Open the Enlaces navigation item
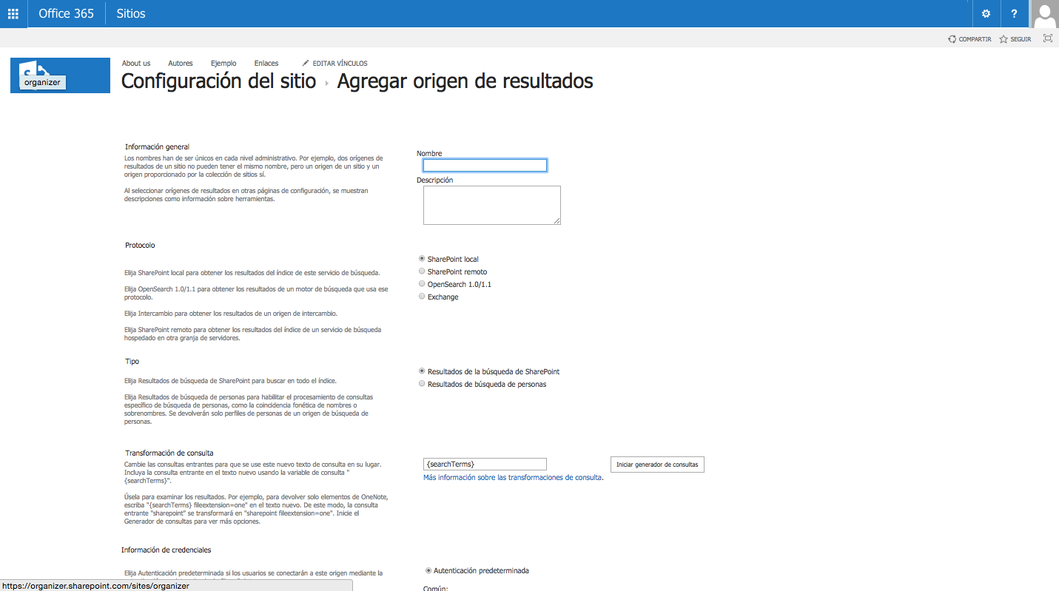 [x=266, y=63]
